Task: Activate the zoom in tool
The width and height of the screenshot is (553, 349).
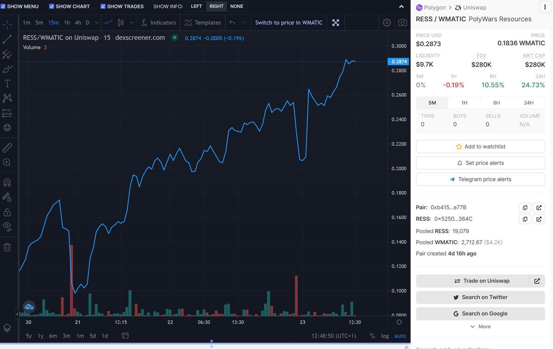Action: coord(7,162)
